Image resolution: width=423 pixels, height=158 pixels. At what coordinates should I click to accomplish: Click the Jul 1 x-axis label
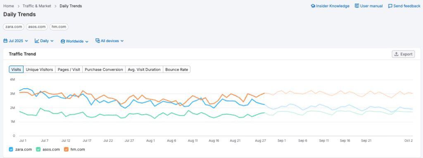click(23, 141)
